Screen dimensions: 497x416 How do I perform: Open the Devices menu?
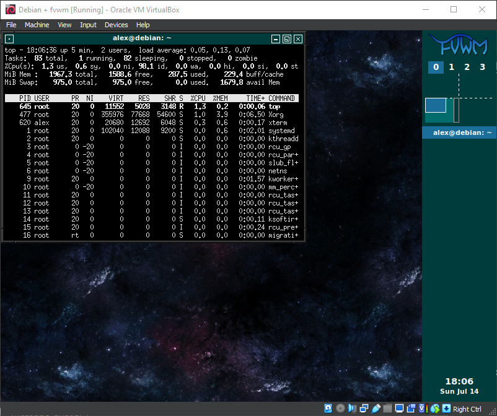tap(116, 25)
